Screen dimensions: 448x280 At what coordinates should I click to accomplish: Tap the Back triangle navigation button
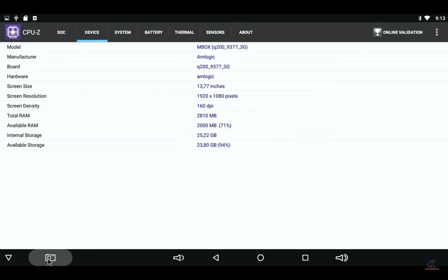coord(216,258)
